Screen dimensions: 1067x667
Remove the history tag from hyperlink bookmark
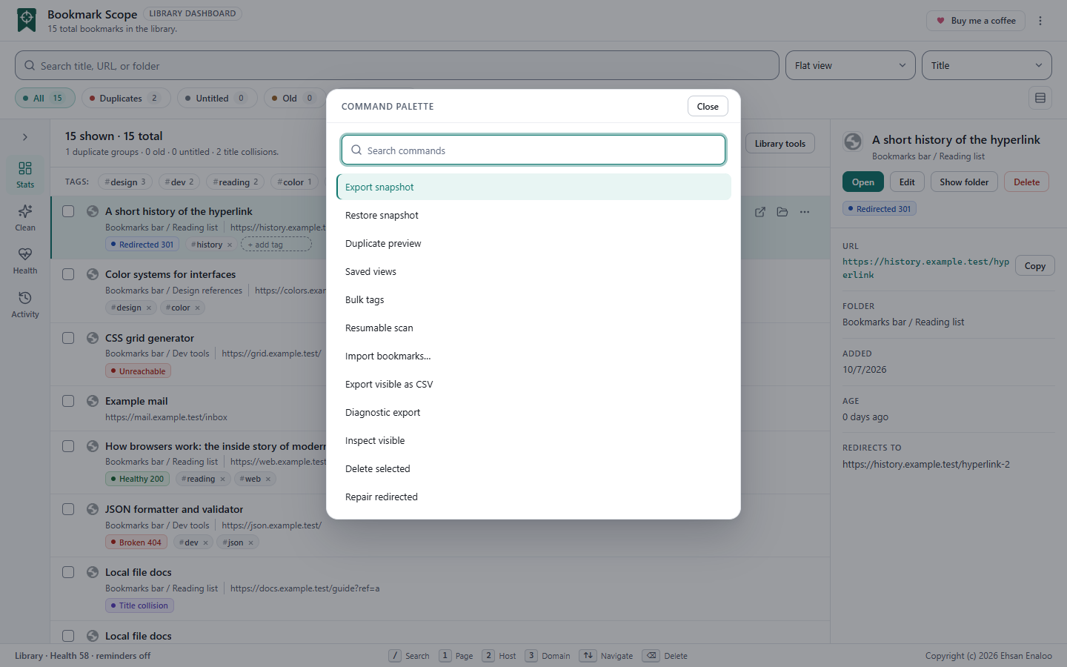(230, 245)
